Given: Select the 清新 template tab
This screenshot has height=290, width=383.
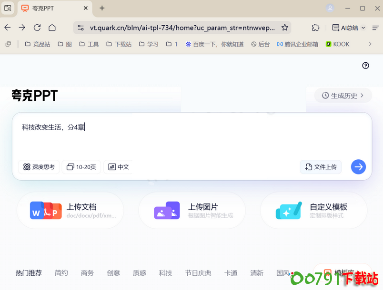Looking at the screenshot, I should pos(257,273).
